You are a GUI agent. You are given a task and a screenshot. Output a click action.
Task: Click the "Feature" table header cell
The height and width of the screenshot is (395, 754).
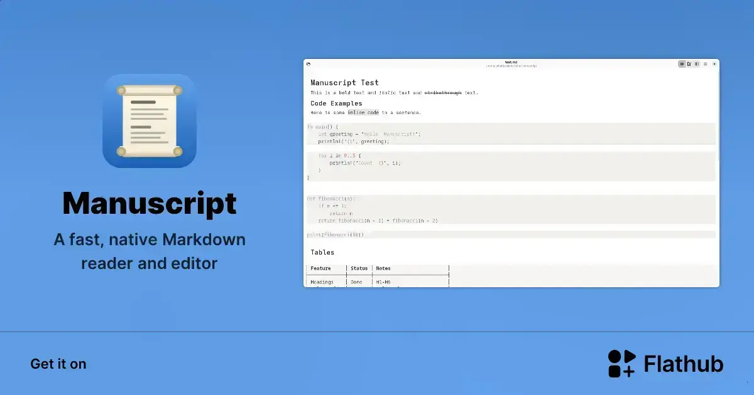pos(320,268)
